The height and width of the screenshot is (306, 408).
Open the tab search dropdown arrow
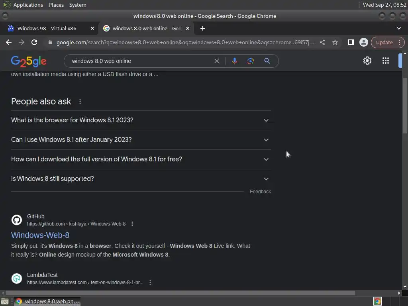398,28
